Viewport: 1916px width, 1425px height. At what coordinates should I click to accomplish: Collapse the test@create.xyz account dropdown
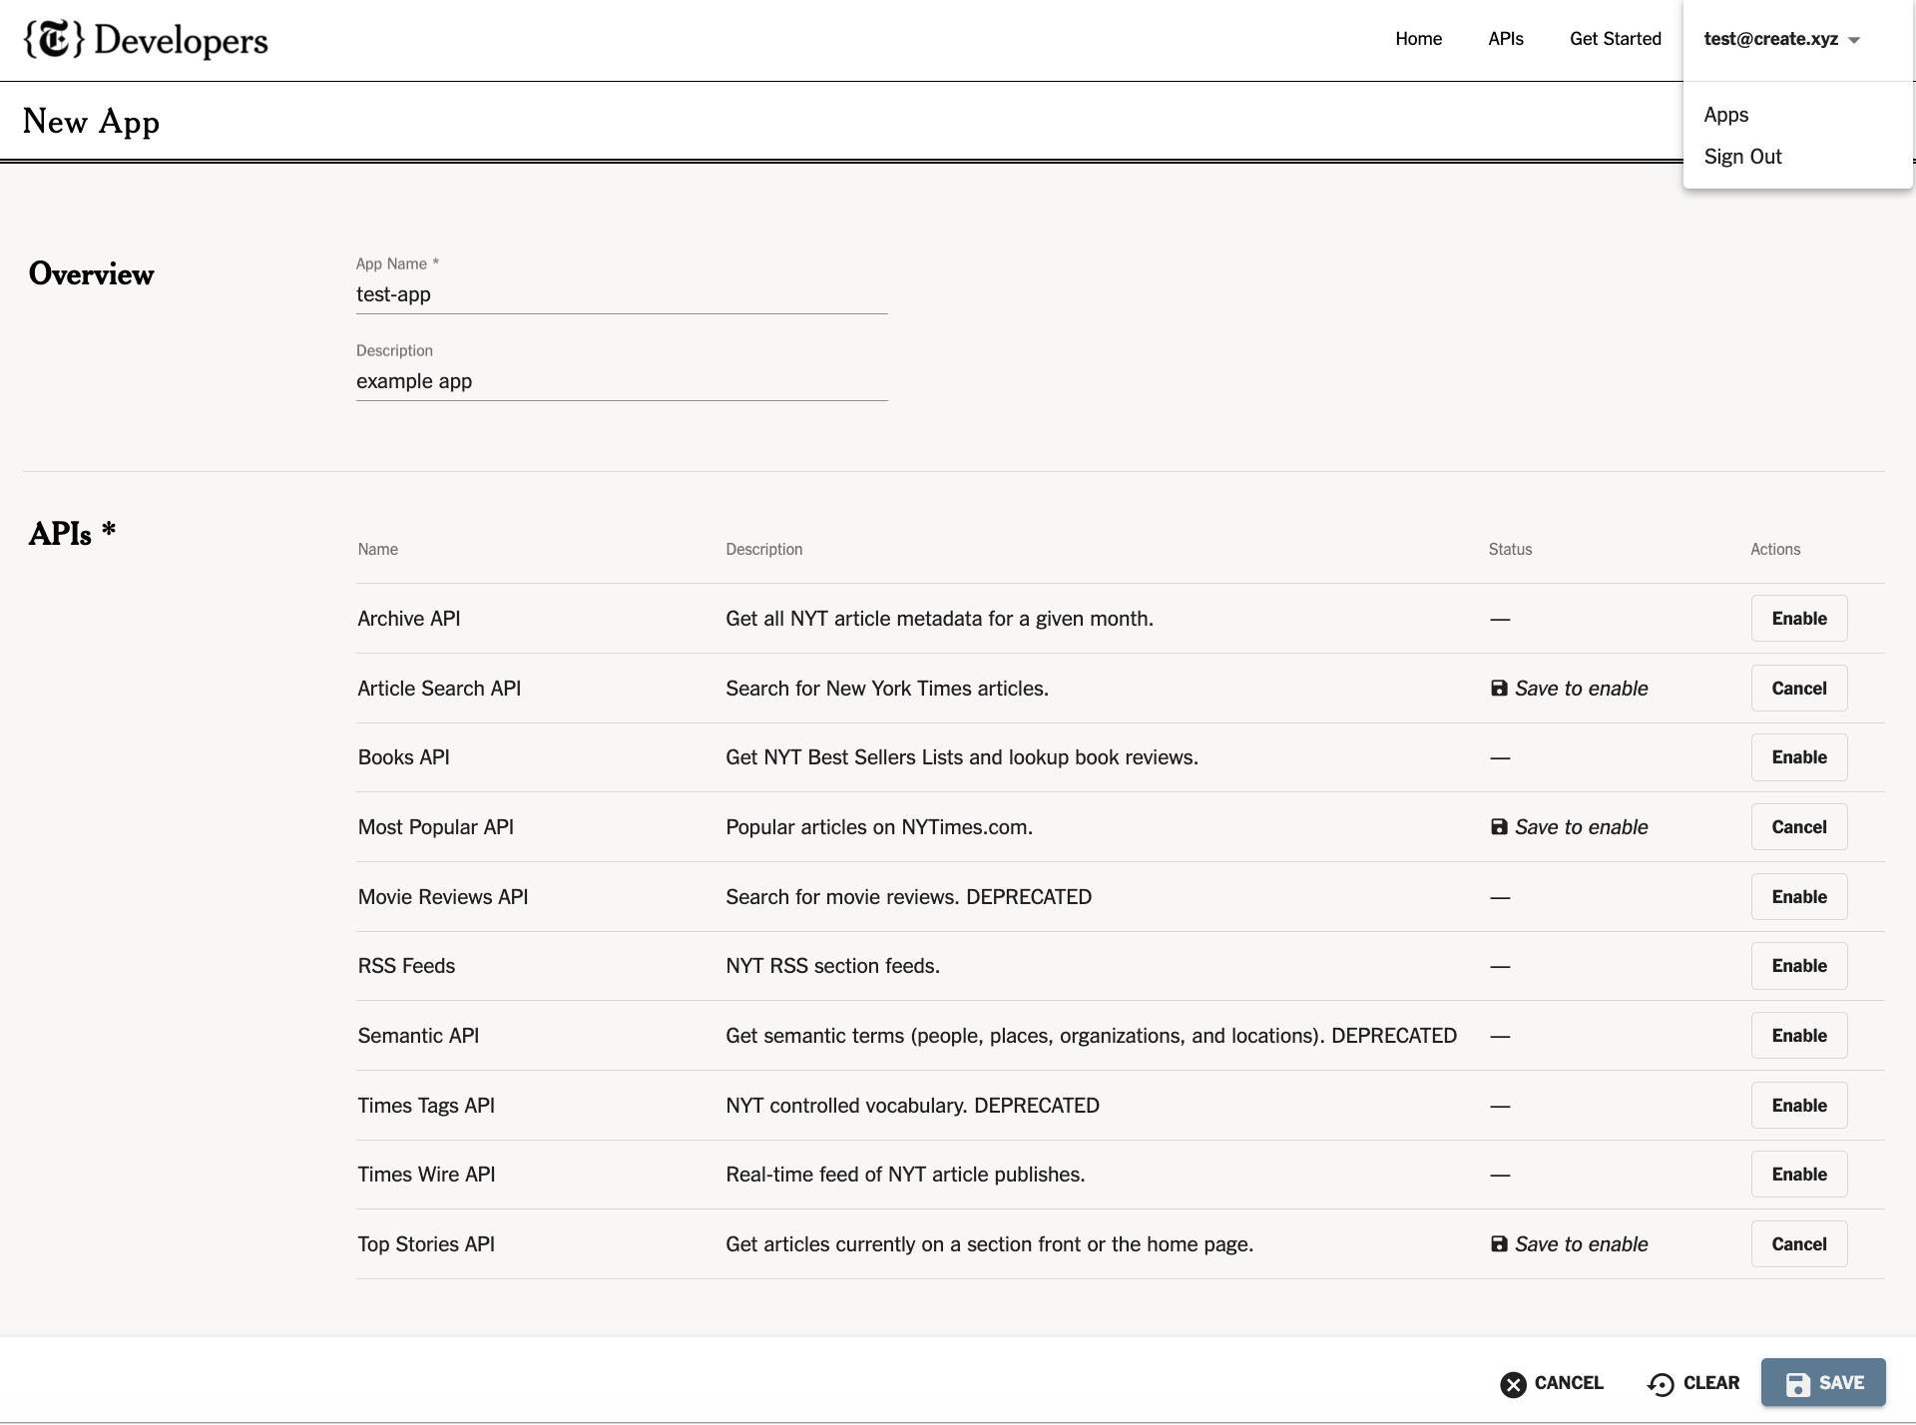(1782, 40)
